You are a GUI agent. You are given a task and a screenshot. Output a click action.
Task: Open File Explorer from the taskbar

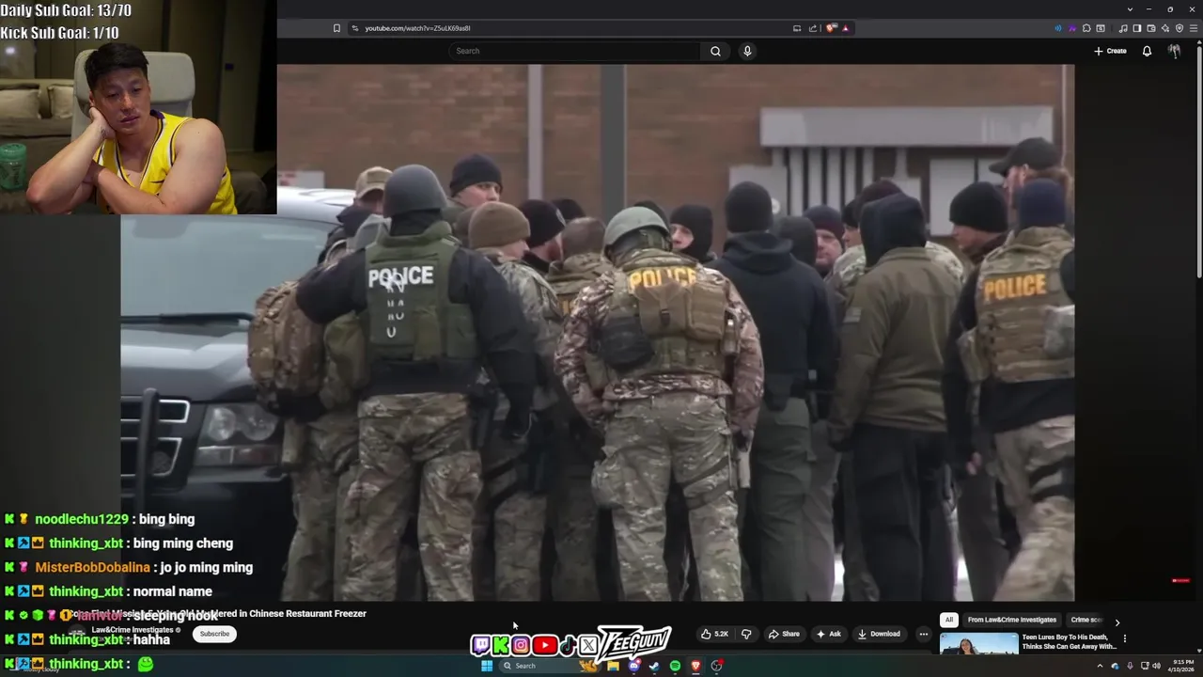[x=613, y=666]
